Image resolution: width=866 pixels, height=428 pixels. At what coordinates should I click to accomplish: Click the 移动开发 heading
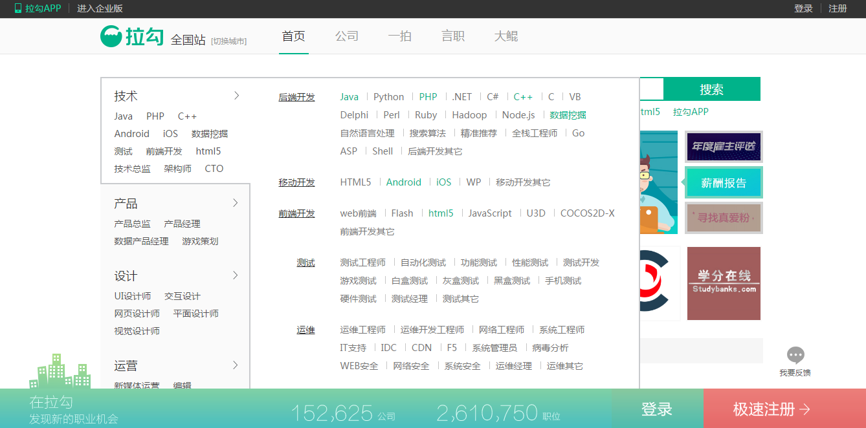[x=296, y=182]
